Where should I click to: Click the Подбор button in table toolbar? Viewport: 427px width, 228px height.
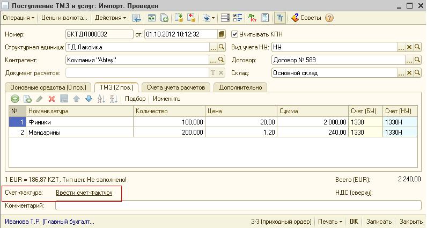tap(135, 99)
